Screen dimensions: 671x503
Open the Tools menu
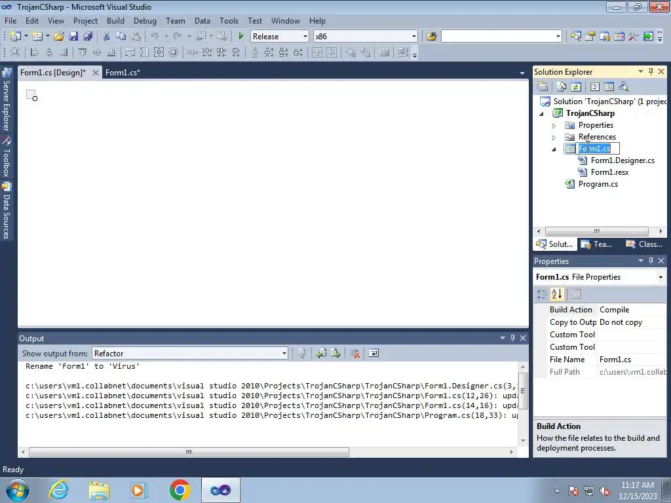pyautogui.click(x=229, y=20)
